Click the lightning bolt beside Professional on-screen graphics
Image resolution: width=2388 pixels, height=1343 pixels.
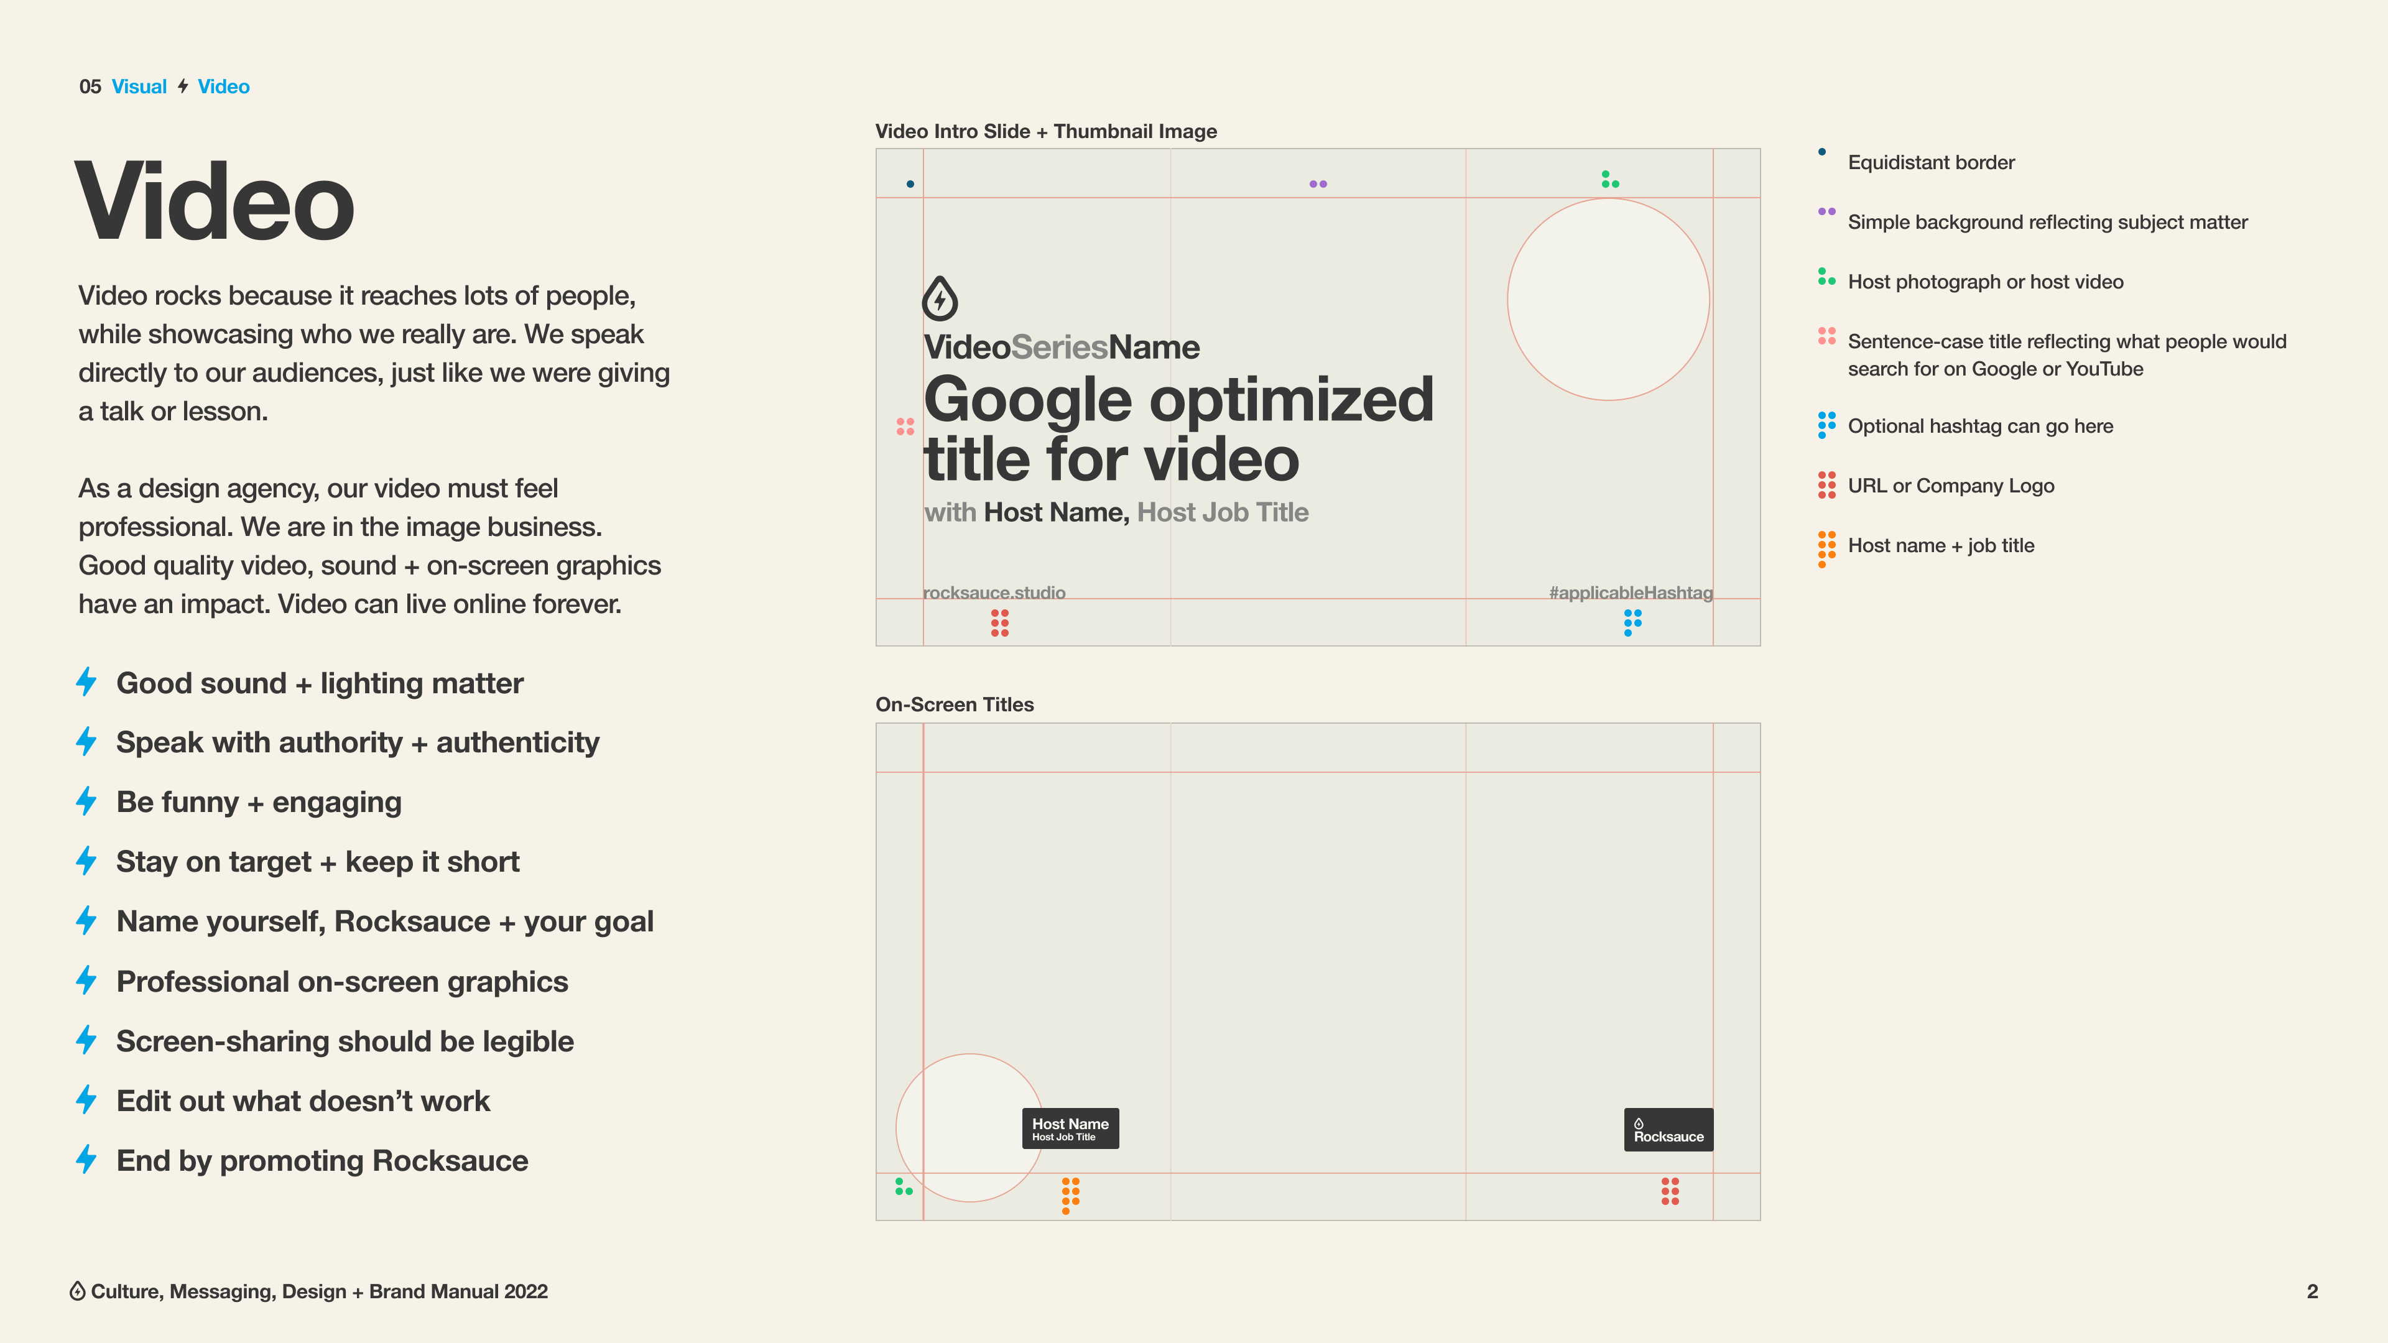86,981
